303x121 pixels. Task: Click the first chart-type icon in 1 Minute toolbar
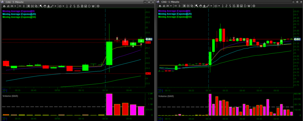point(160,6)
